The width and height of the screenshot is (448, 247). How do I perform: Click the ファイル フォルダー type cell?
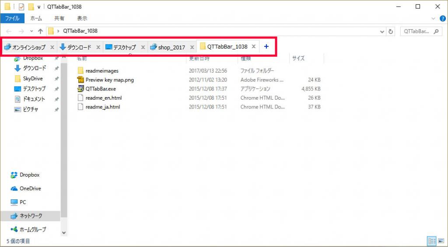[x=257, y=70]
